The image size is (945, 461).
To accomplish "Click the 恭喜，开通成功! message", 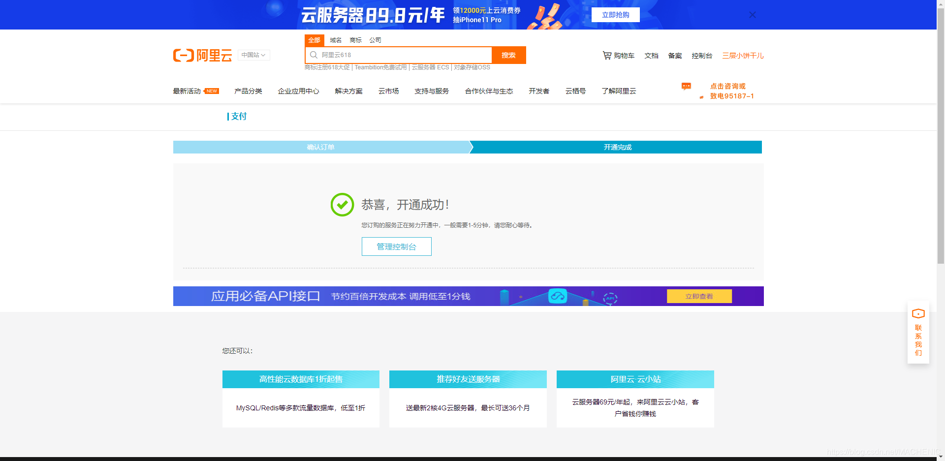I will coord(405,205).
